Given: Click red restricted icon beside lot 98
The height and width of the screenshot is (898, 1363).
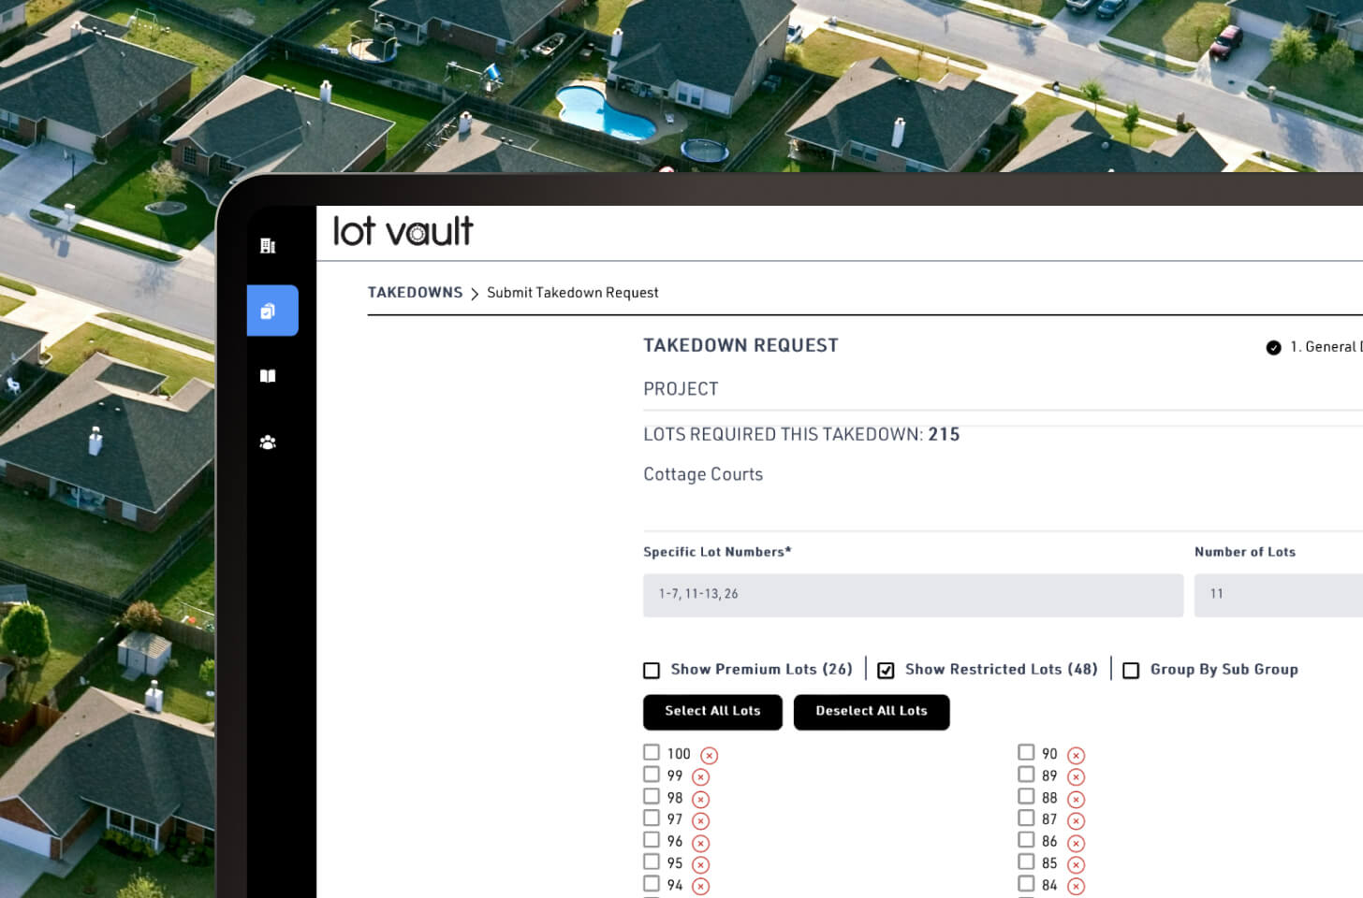Looking at the screenshot, I should pyautogui.click(x=701, y=799).
